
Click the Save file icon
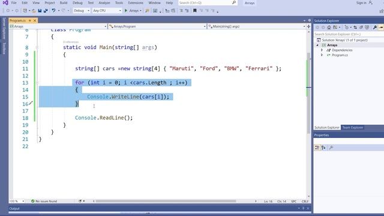(40, 11)
